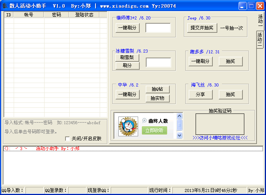The image size is (266, 195).
Task: Click the 抽实物 button
Action: pos(158,98)
